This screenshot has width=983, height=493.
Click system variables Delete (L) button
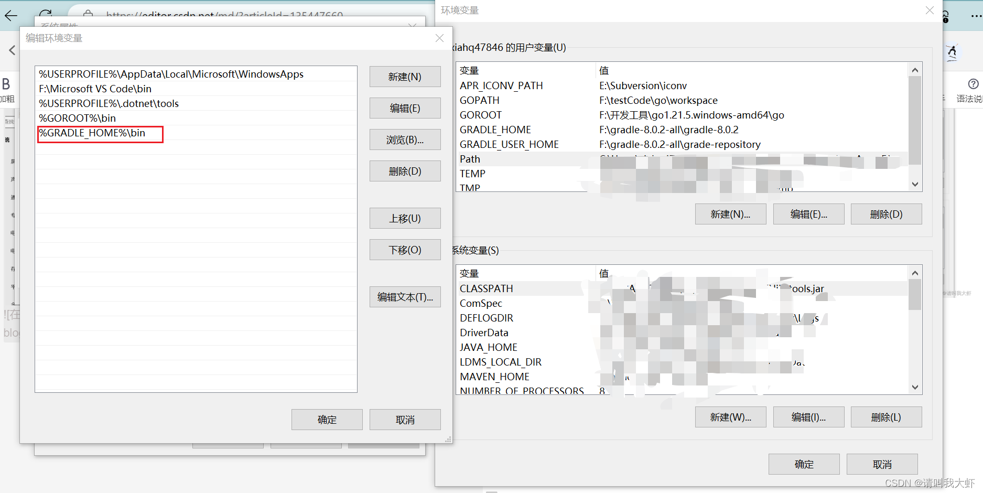(x=886, y=417)
